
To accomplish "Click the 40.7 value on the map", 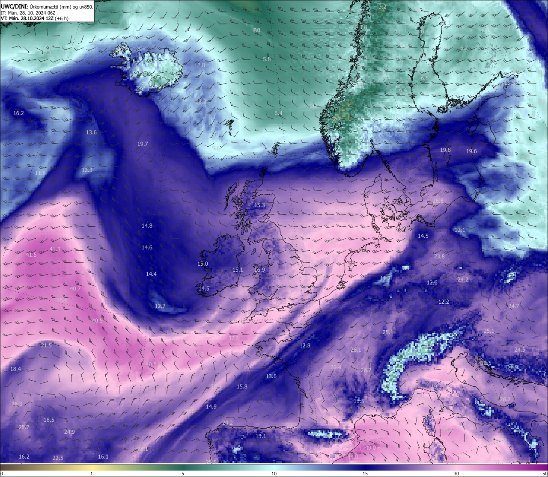I will tap(75, 289).
